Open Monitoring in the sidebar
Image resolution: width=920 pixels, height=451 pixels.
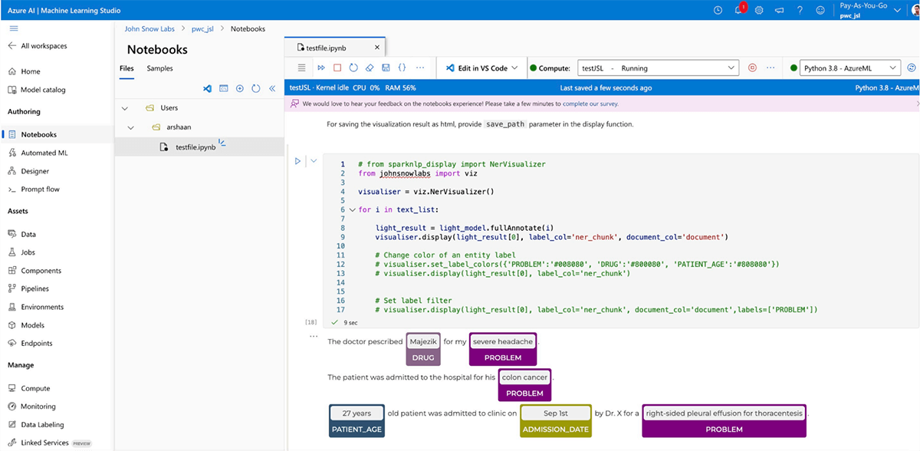click(38, 407)
